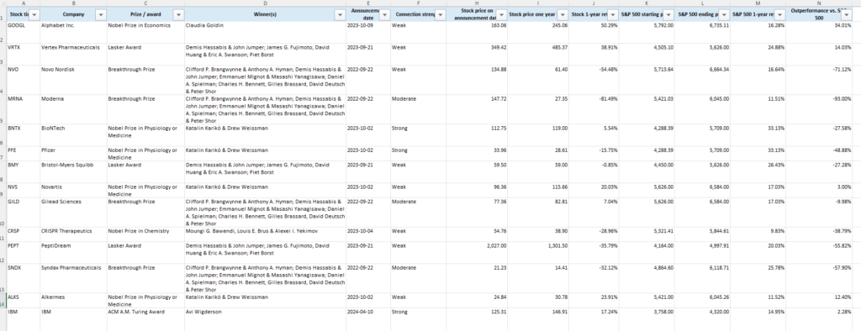Select the -93.00% outperformance cell
861x331 pixels.
[819, 109]
